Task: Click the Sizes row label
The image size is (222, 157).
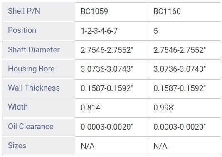Action: point(39,146)
